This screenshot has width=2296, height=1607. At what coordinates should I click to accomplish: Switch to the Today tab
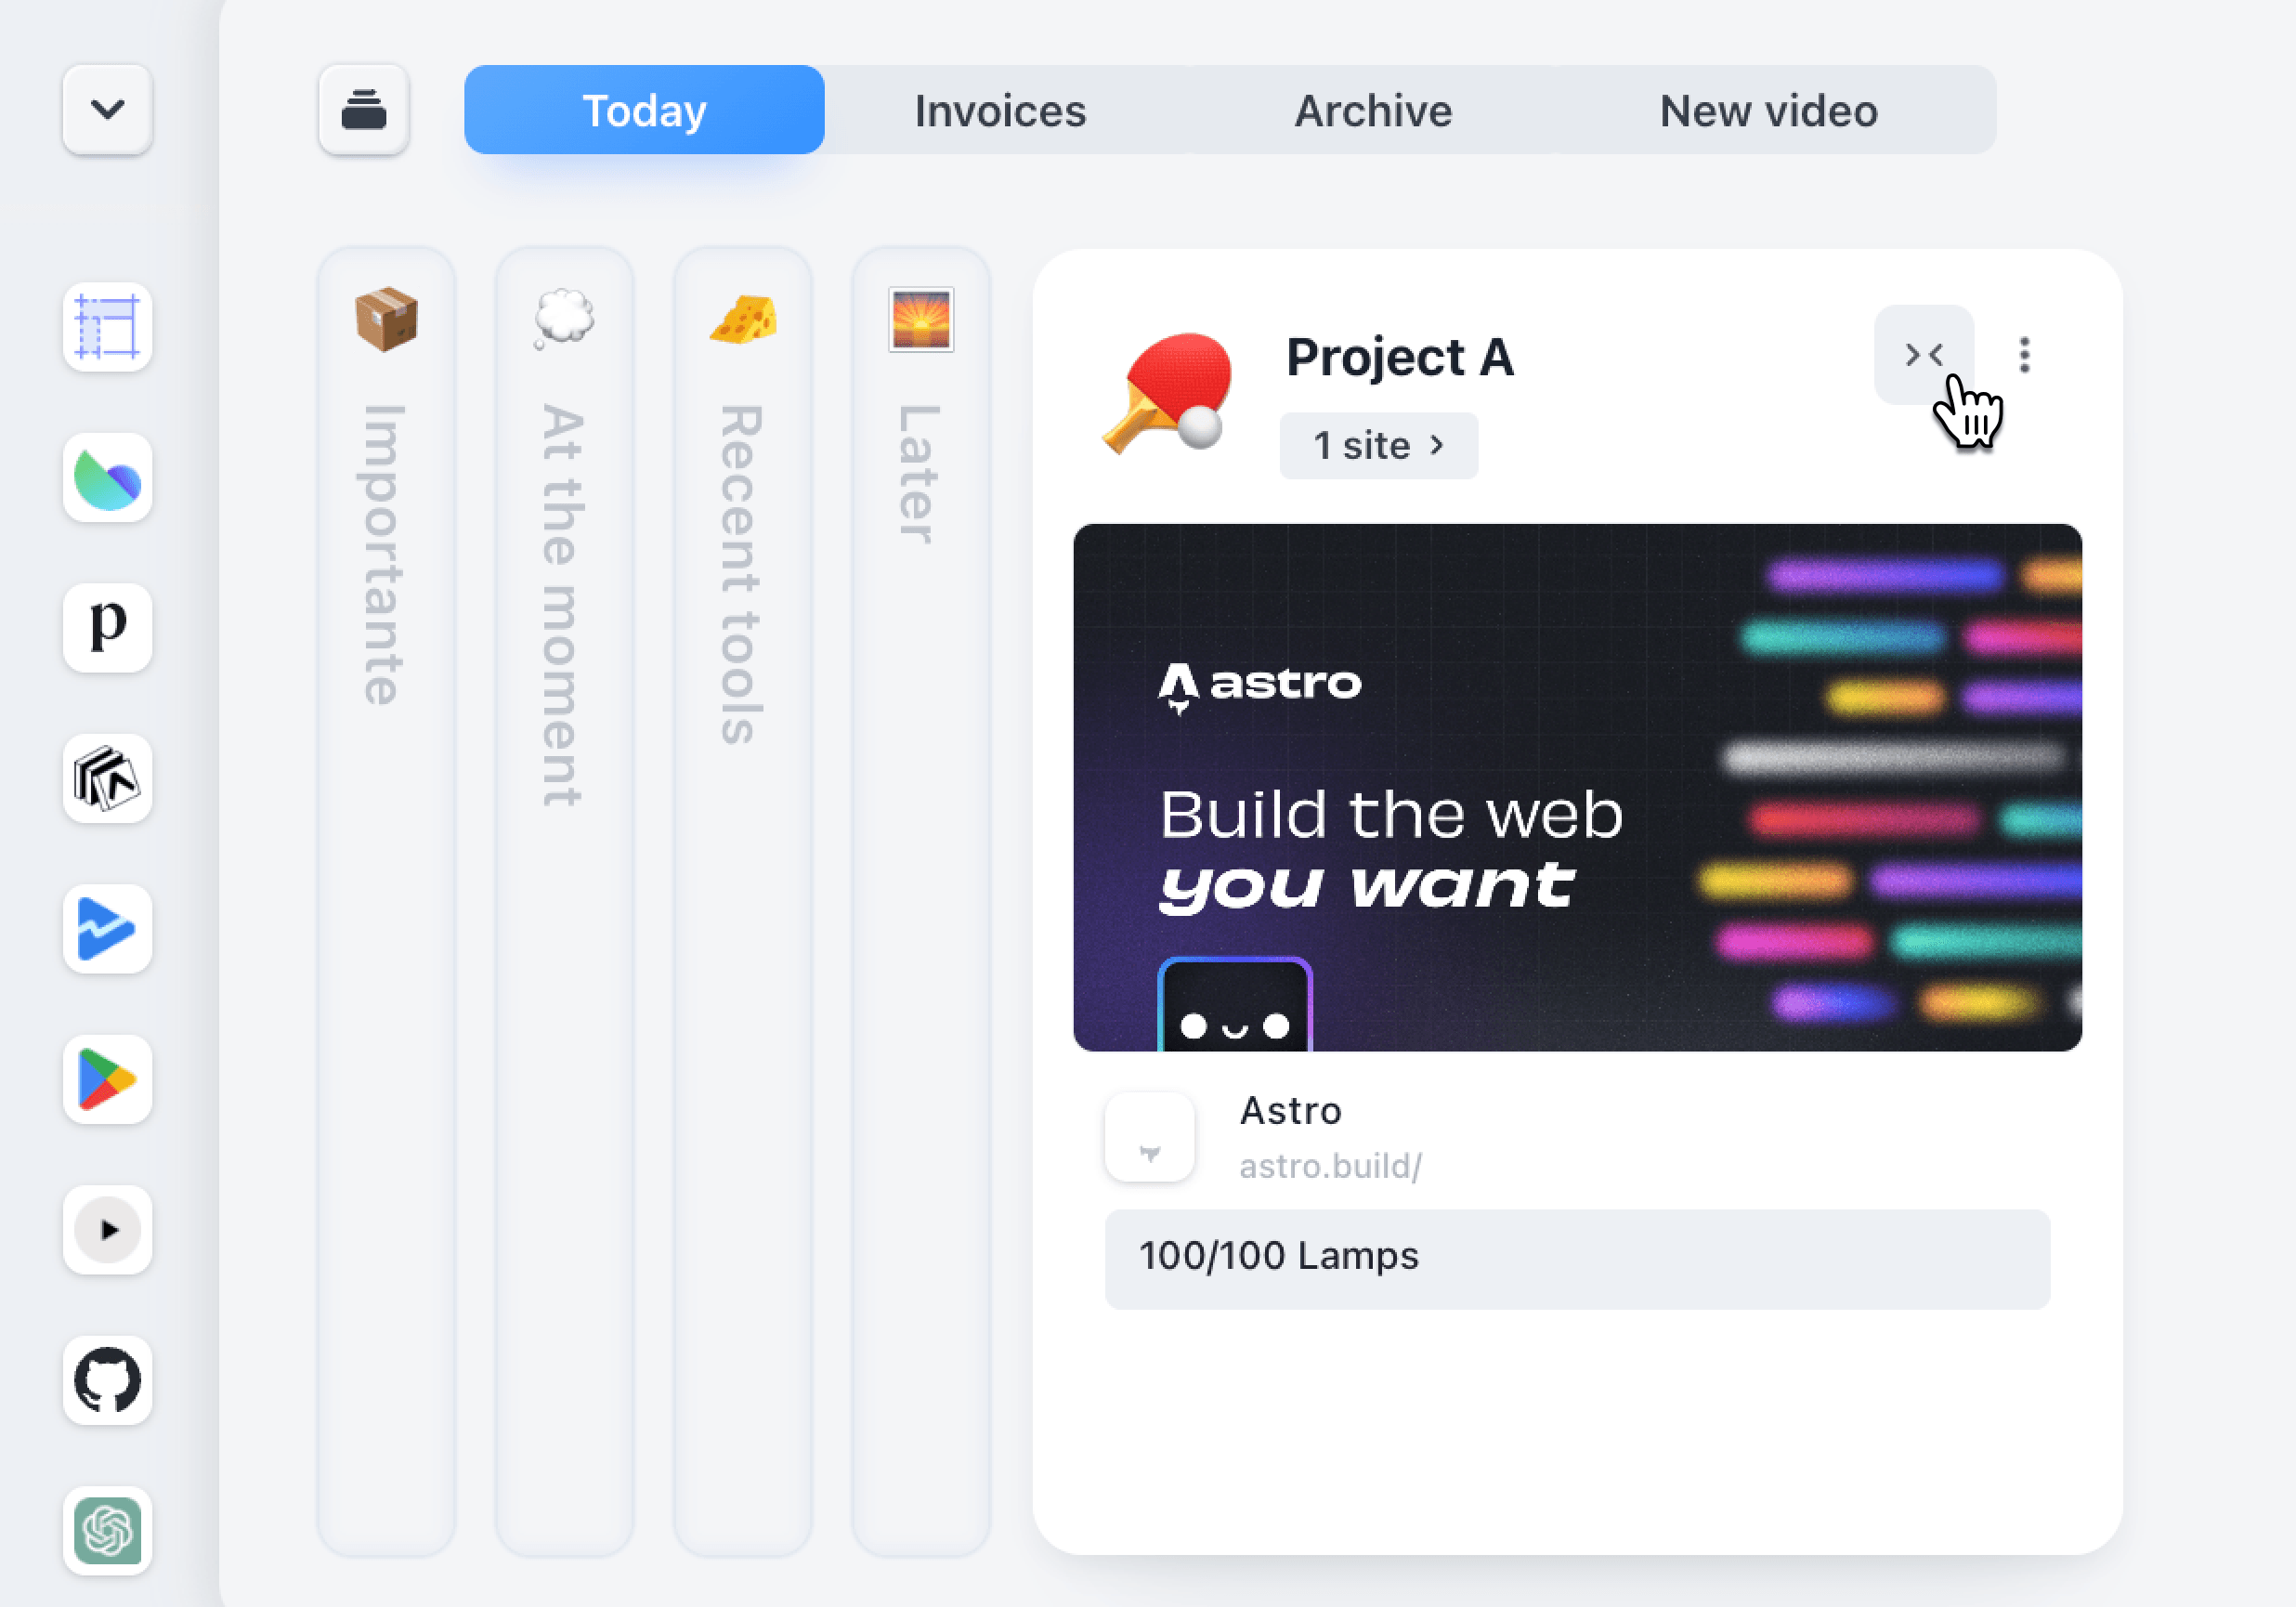coord(644,109)
